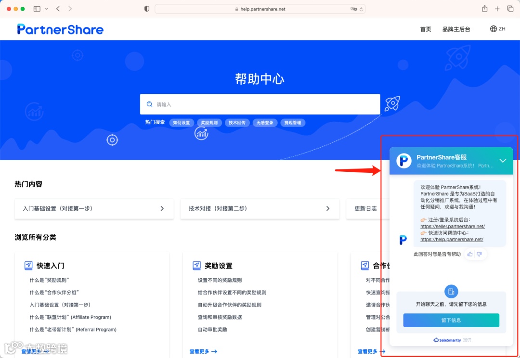Open 技术对接（对接第二步）card
The width and height of the screenshot is (520, 358).
260,208
